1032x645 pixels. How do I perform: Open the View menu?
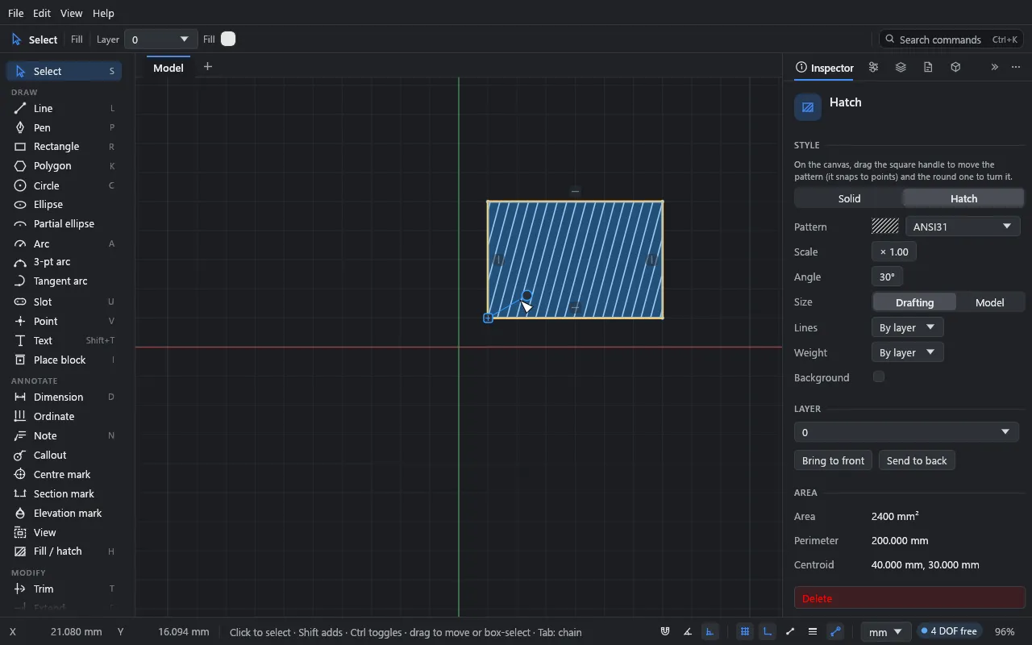point(71,13)
